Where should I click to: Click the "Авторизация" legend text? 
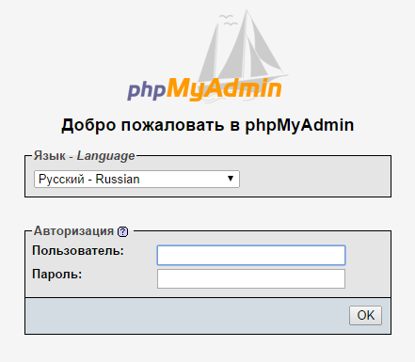(73, 231)
